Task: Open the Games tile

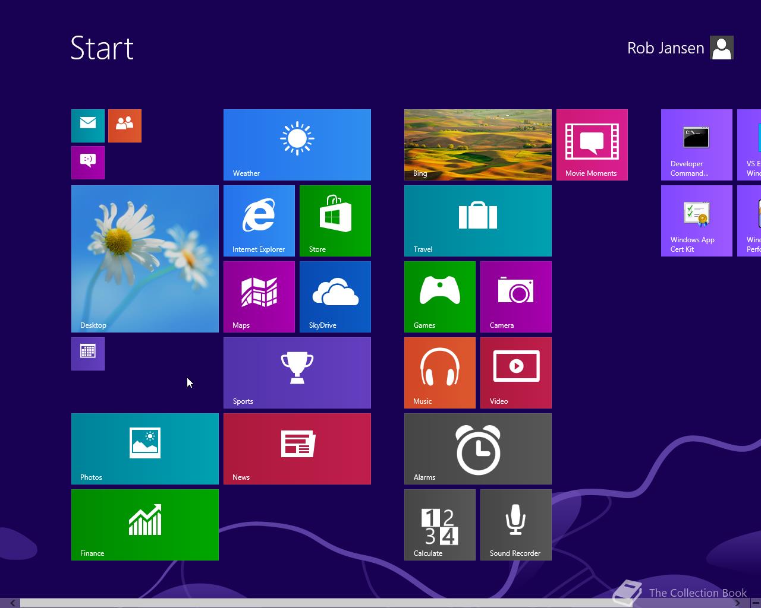Action: pos(440,297)
